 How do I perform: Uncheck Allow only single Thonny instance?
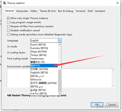pos(8,18)
